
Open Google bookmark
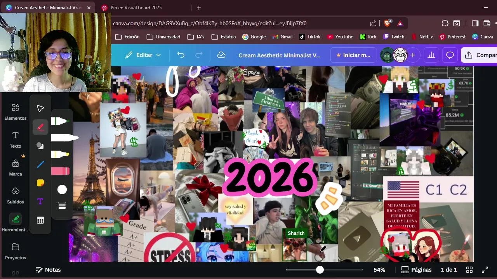coord(254,37)
